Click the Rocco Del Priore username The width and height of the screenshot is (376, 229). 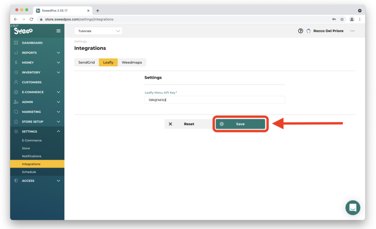tap(329, 31)
